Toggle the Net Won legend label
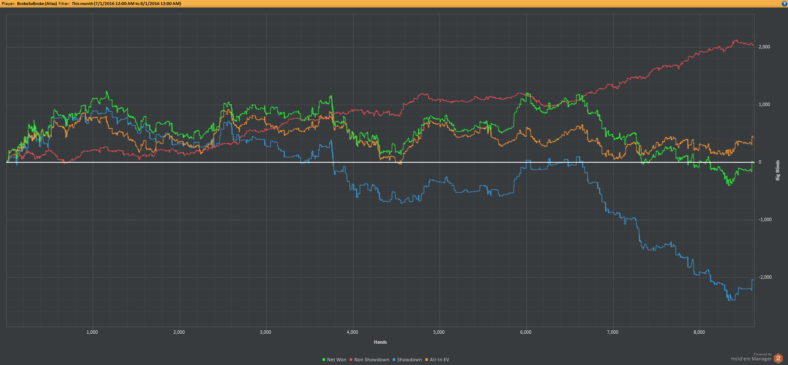 pos(337,360)
